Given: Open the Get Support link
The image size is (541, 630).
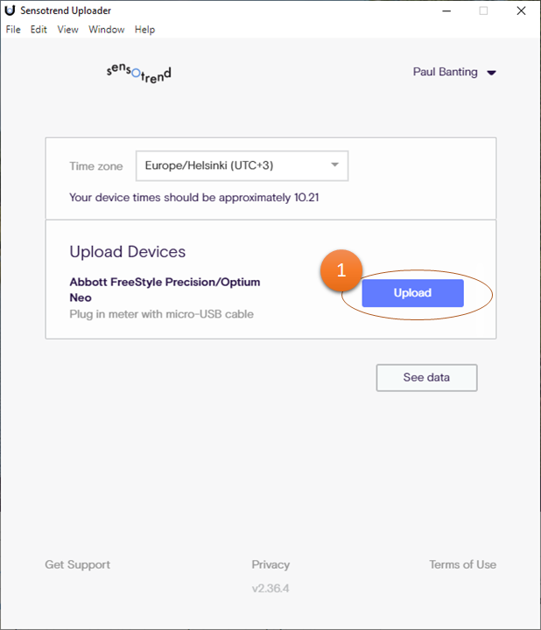Looking at the screenshot, I should pyautogui.click(x=78, y=564).
